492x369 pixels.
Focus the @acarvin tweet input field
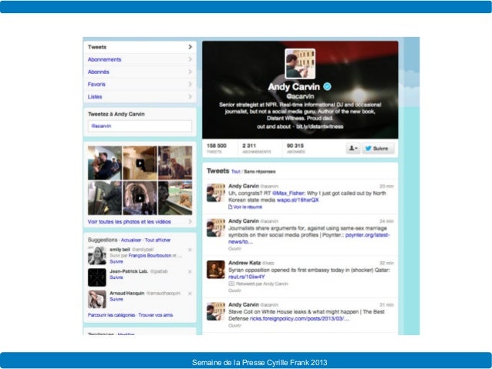pos(140,126)
